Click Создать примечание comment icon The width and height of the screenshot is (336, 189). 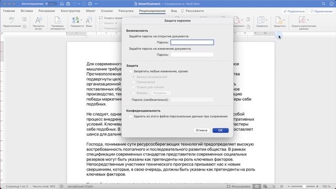point(101,18)
